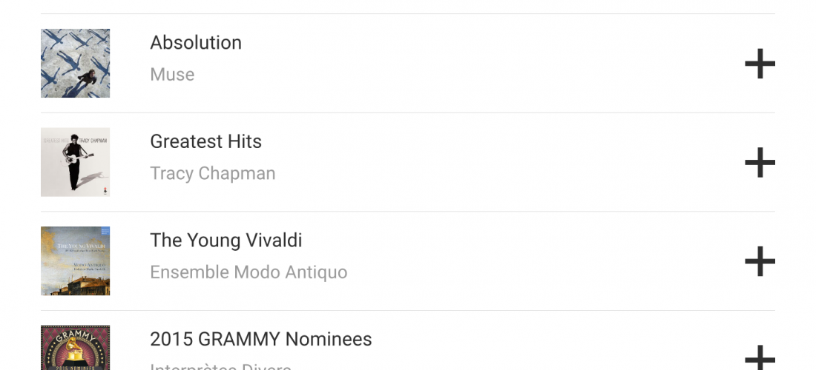View the artist Ensemble Modo Antiquo
The image size is (816, 370).
point(249,272)
